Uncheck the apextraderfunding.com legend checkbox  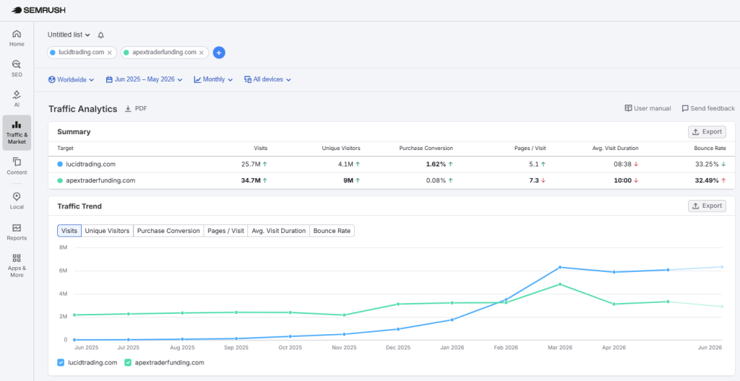click(127, 363)
